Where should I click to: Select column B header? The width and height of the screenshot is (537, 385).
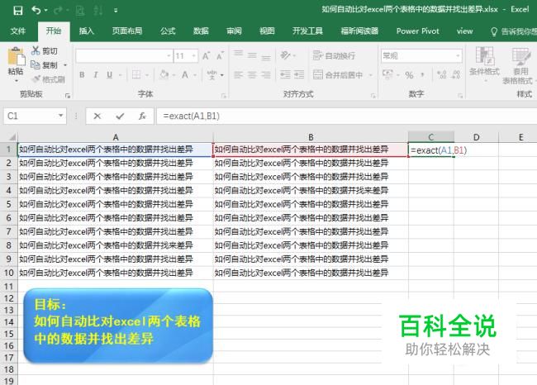coord(311,137)
